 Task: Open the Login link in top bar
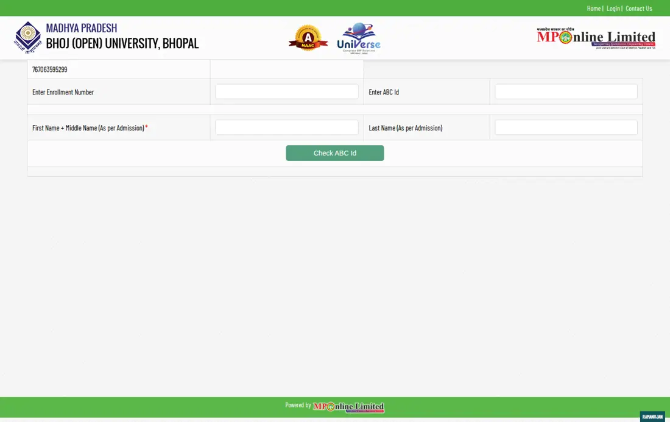pyautogui.click(x=613, y=9)
